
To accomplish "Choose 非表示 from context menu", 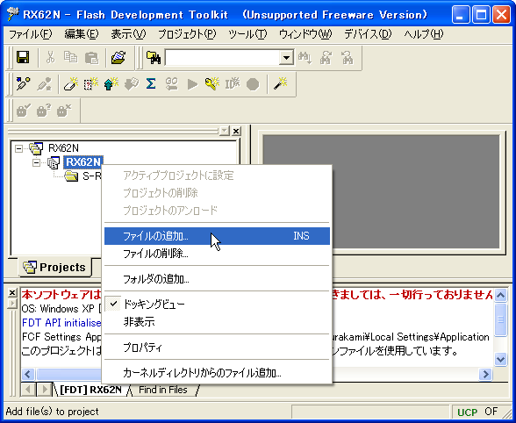I will coord(217,321).
